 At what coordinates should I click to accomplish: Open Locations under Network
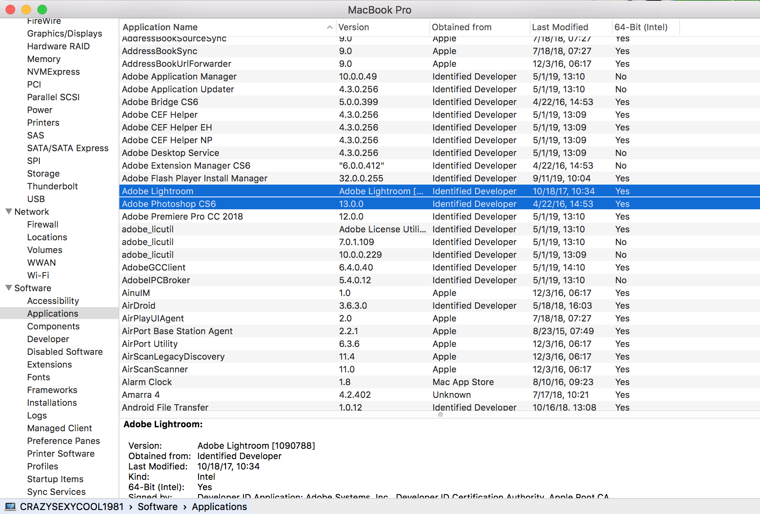pos(47,237)
